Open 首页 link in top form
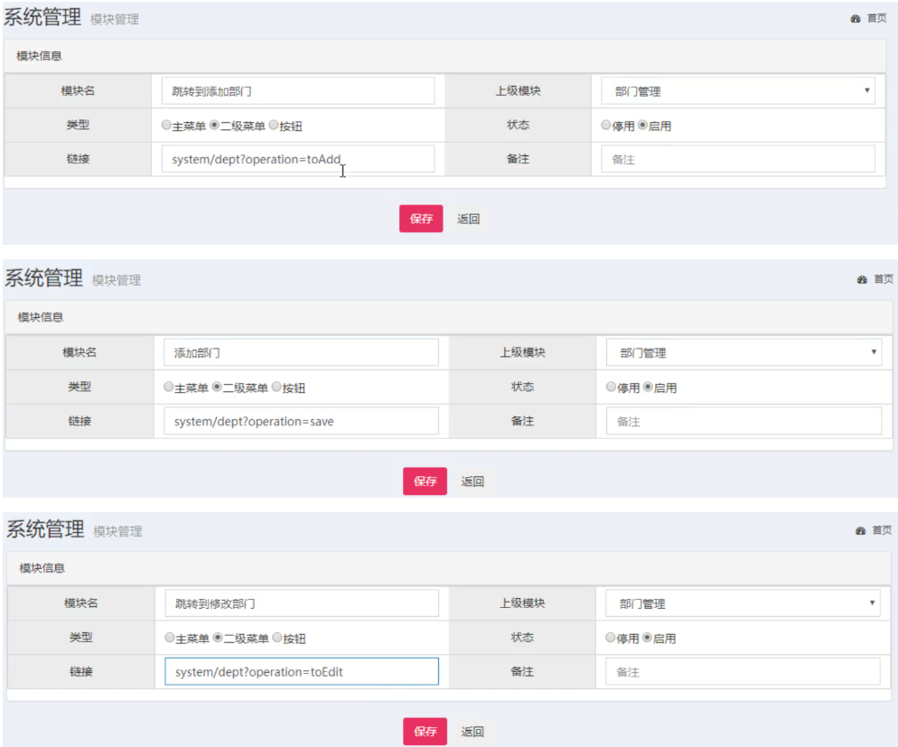This screenshot has width=898, height=747. point(877,18)
